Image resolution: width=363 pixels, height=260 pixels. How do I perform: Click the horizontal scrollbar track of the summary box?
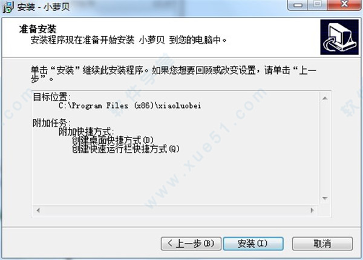tap(175, 210)
